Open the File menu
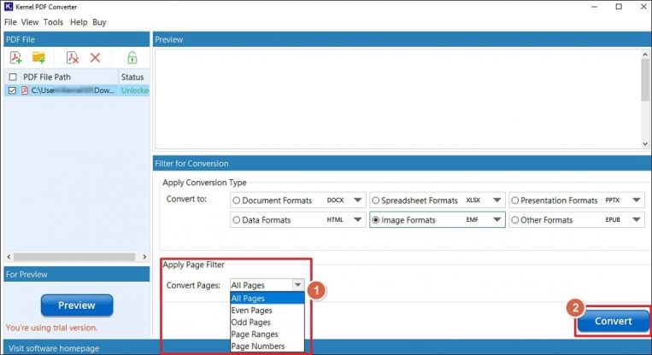 click(10, 22)
